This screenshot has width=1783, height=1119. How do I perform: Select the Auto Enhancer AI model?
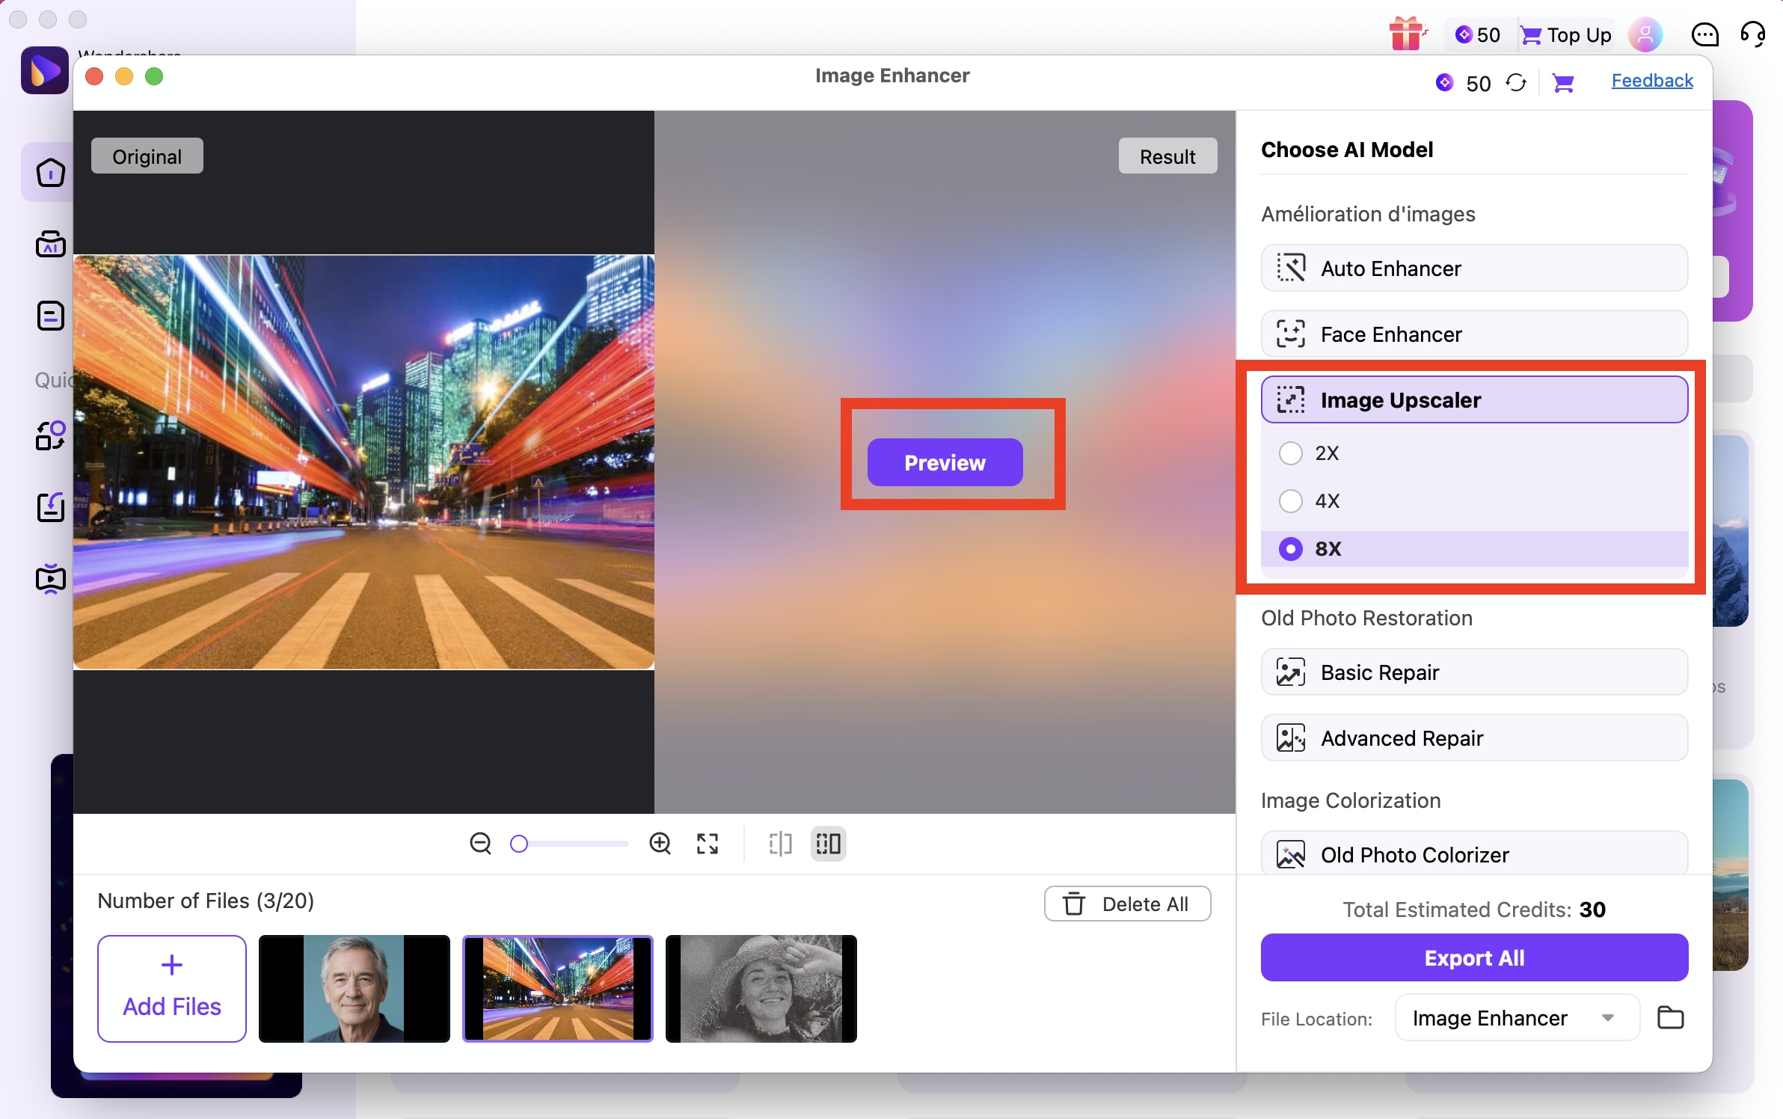click(1473, 268)
